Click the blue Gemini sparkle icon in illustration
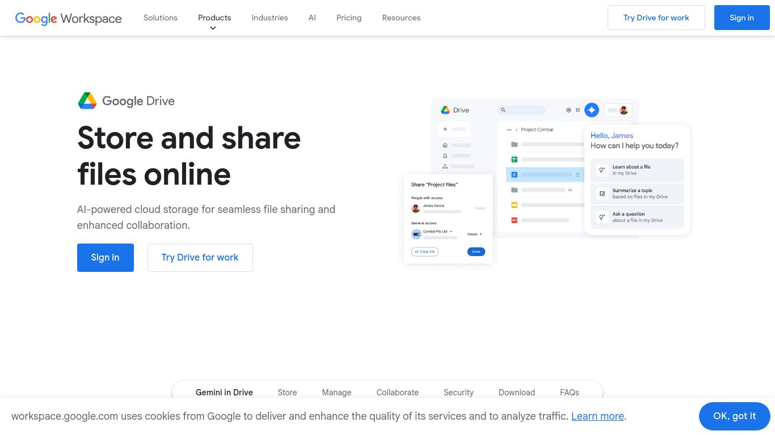Image resolution: width=775 pixels, height=435 pixels. pos(592,110)
